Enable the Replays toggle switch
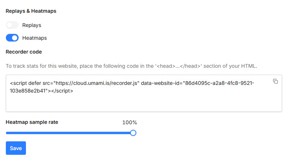The image size is (289, 161). click(12, 25)
